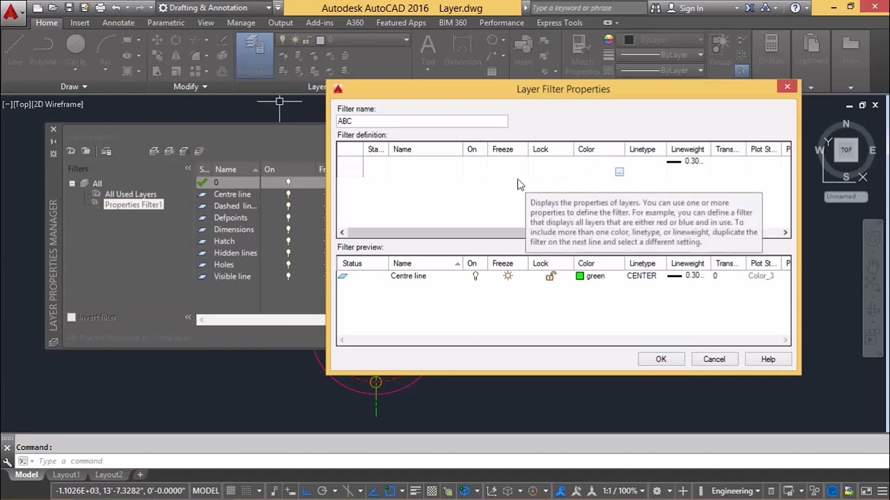Toggle On lightbulb for Holes layer
Screen dimensions: 890x500
coord(289,265)
